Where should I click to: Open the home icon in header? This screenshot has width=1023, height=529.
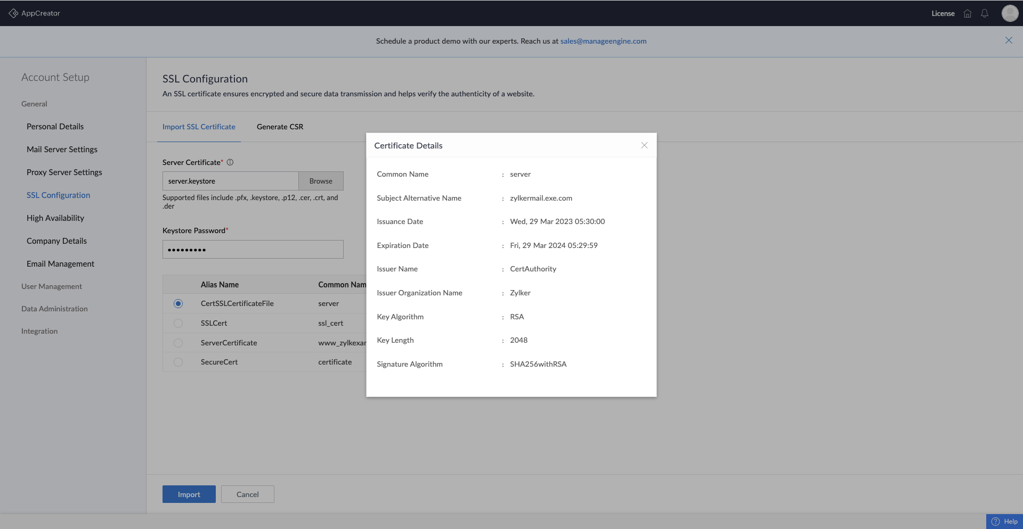(x=968, y=14)
